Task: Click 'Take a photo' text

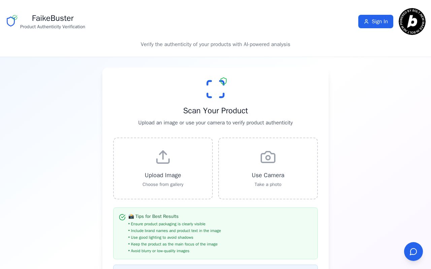Action: pyautogui.click(x=268, y=185)
